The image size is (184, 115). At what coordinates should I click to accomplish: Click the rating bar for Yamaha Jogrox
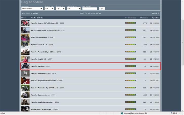130,23
